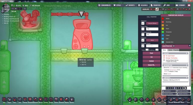Open the Medicine build category
This screenshot has width=193, height=105.
(x=41, y=99)
